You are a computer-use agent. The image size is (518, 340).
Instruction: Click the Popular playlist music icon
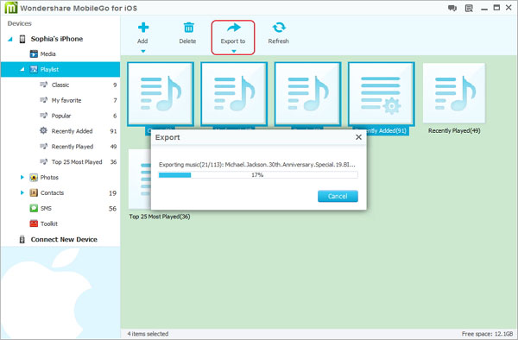tap(43, 116)
